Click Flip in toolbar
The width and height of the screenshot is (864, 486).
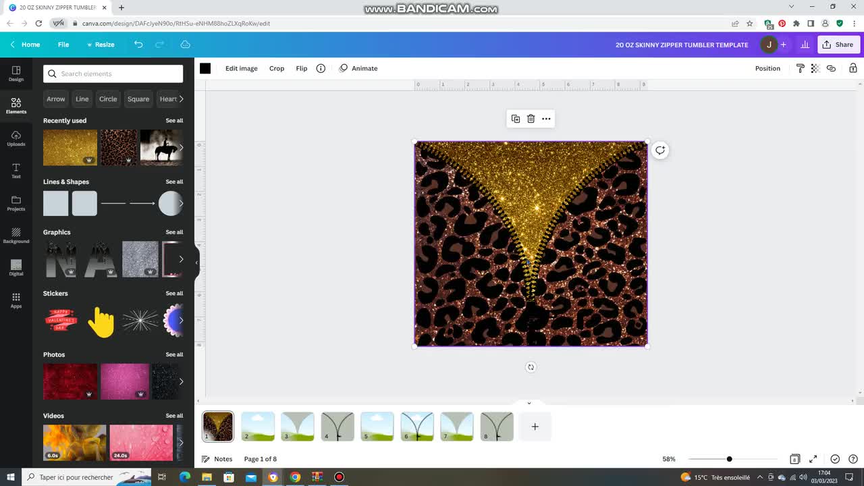tap(302, 68)
